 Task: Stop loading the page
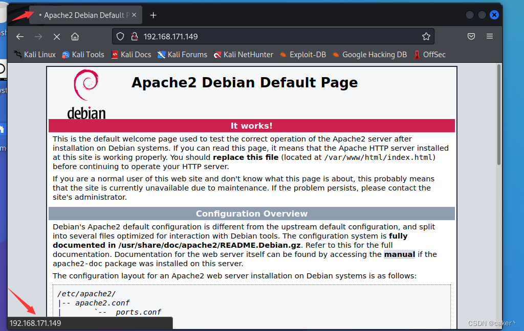tap(57, 37)
